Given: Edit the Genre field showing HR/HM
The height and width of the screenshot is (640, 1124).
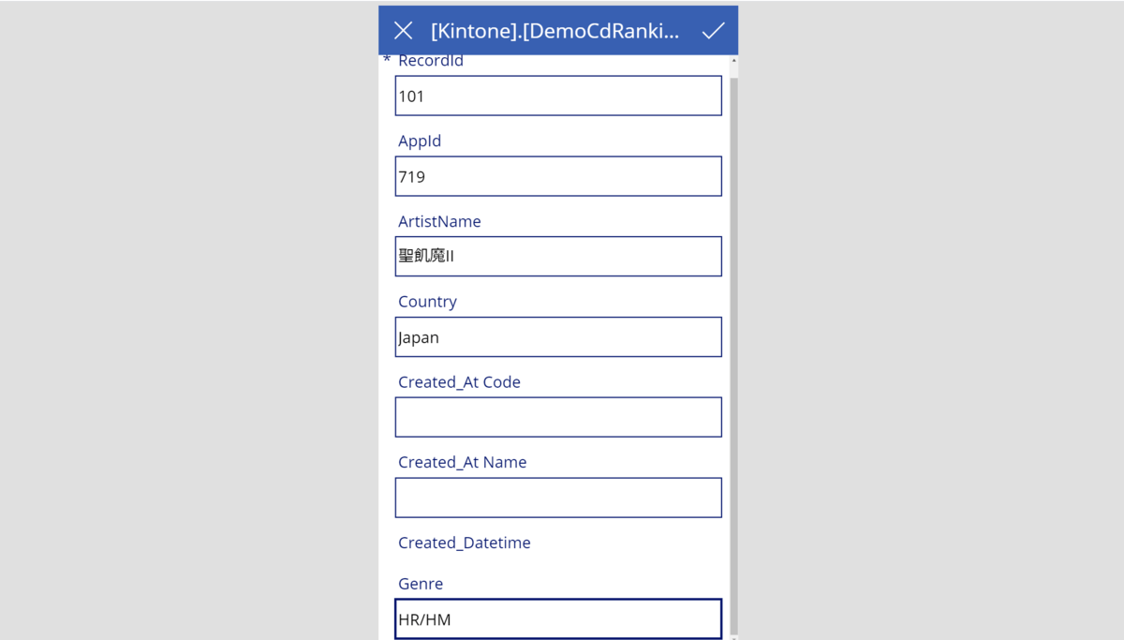Looking at the screenshot, I should pos(558,619).
